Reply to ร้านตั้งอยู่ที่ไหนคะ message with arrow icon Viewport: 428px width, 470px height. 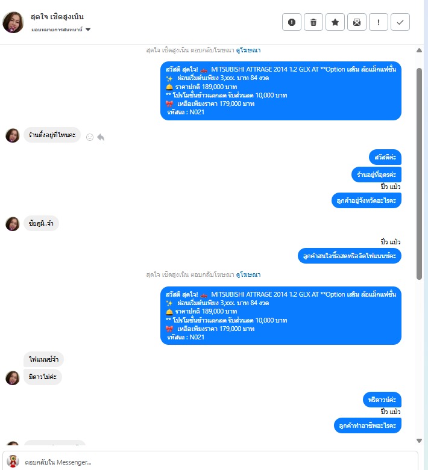click(x=101, y=137)
